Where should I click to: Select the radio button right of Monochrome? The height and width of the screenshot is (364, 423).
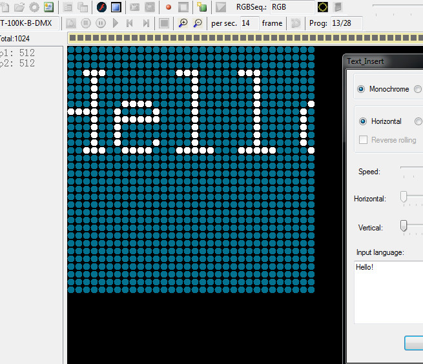[418, 89]
